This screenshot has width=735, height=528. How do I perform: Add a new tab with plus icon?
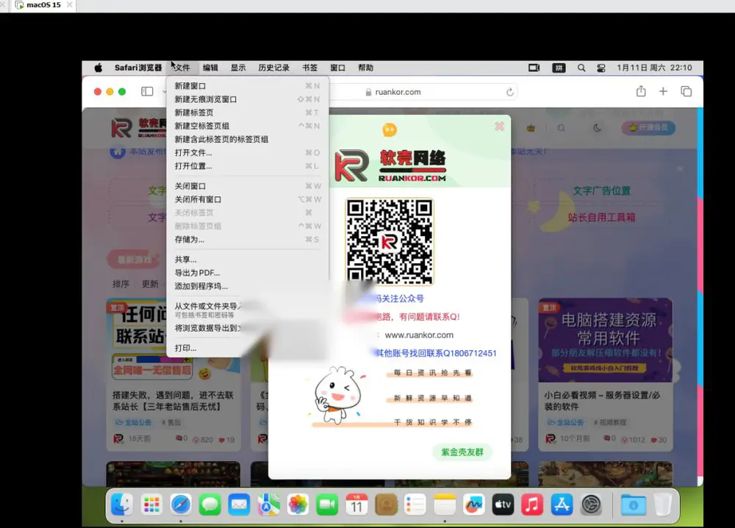(663, 91)
